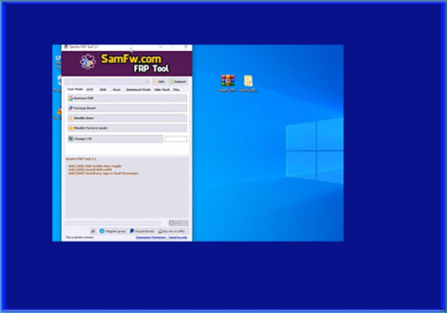
Task: Click the Google icon on Remove FRP
Action: click(x=70, y=98)
